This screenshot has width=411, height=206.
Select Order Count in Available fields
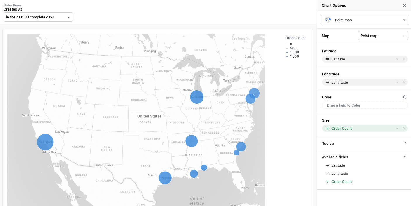click(x=341, y=182)
